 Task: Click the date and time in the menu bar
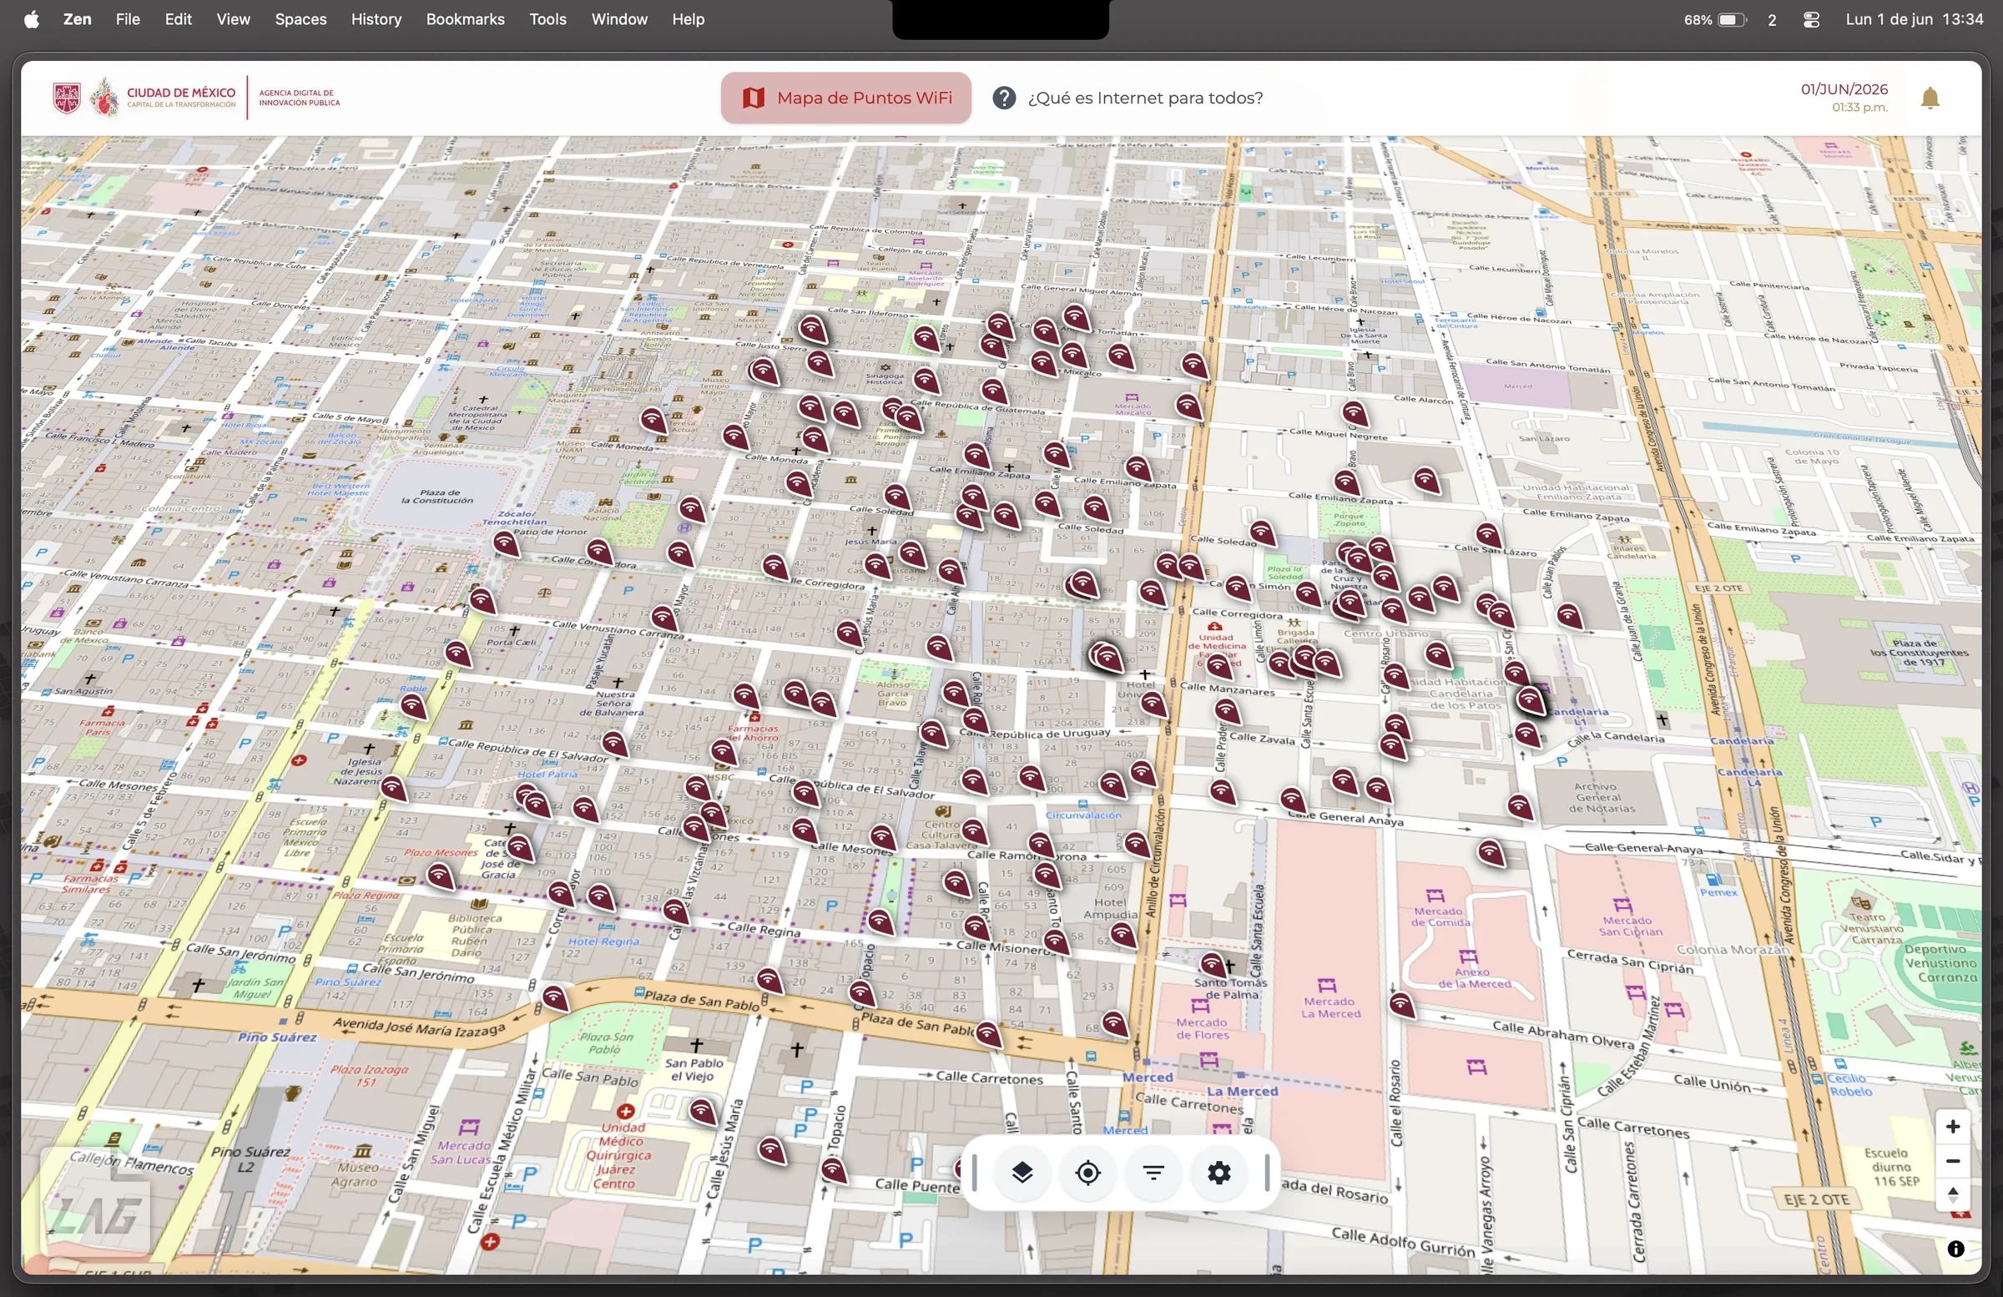pyautogui.click(x=1914, y=19)
